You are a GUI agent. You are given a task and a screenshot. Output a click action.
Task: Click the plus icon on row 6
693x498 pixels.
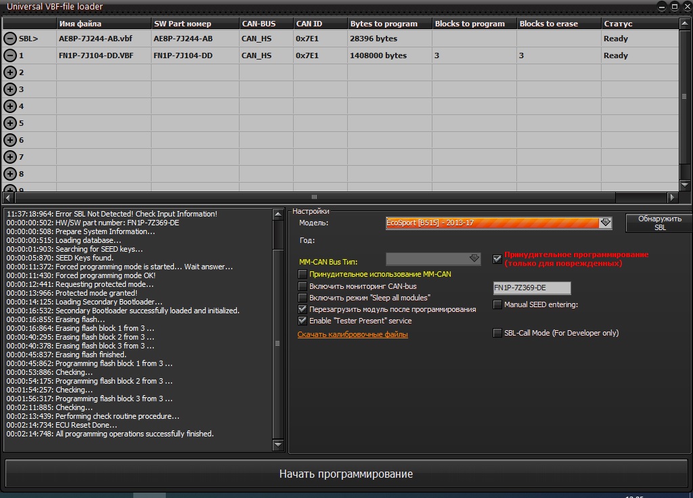tap(10, 140)
